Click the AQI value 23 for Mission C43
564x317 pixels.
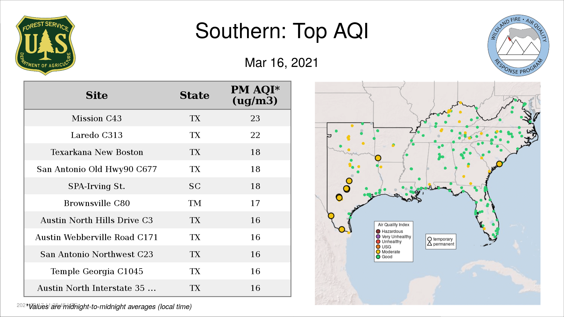(x=255, y=118)
